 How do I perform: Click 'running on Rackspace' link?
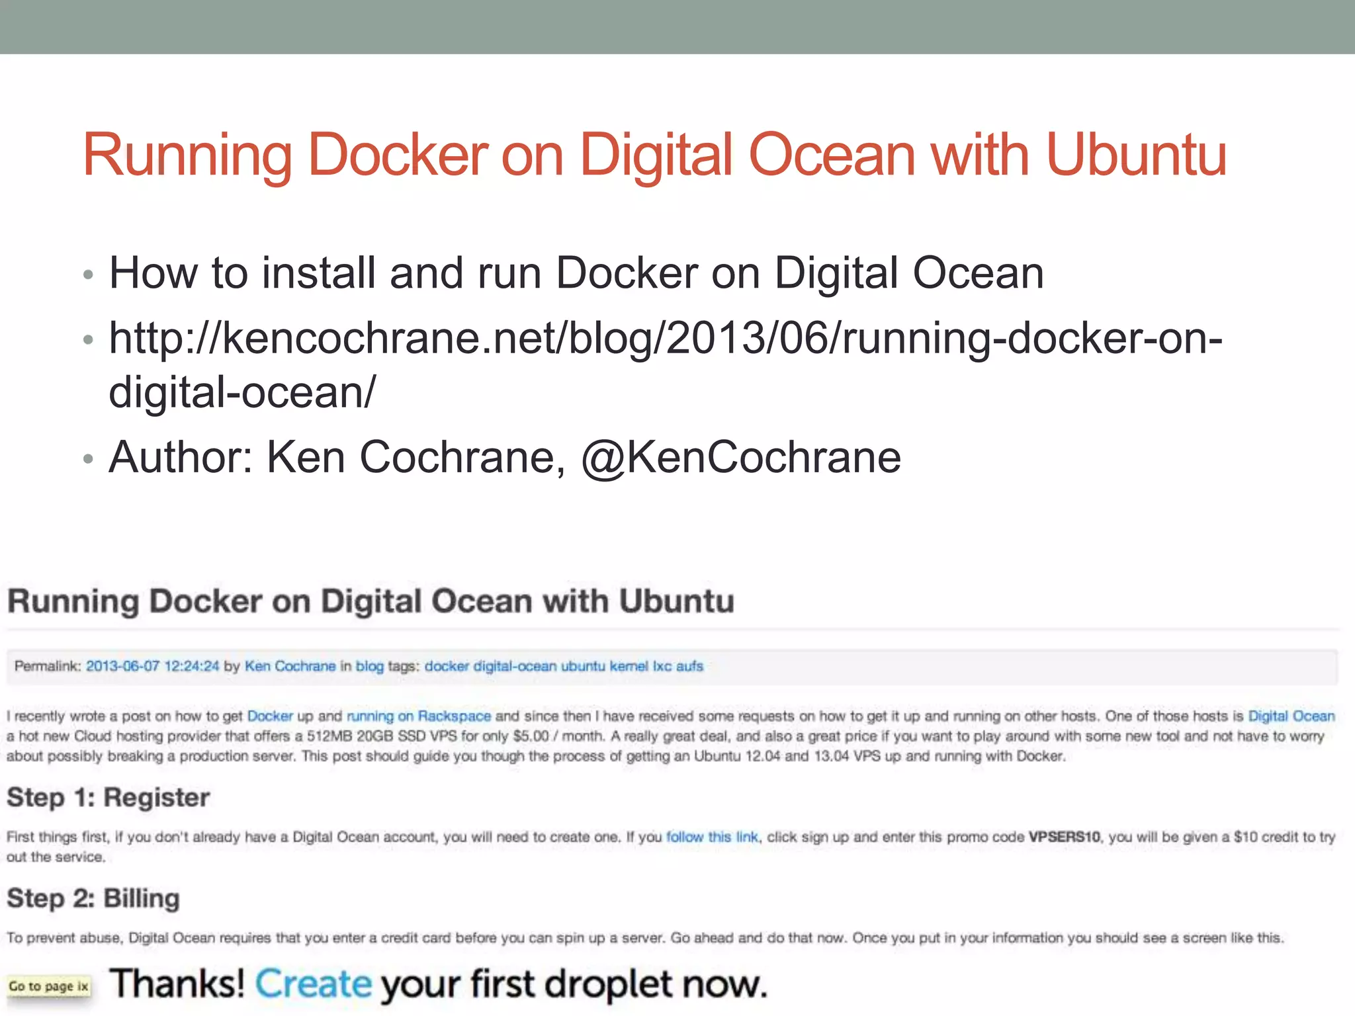pyautogui.click(x=419, y=716)
